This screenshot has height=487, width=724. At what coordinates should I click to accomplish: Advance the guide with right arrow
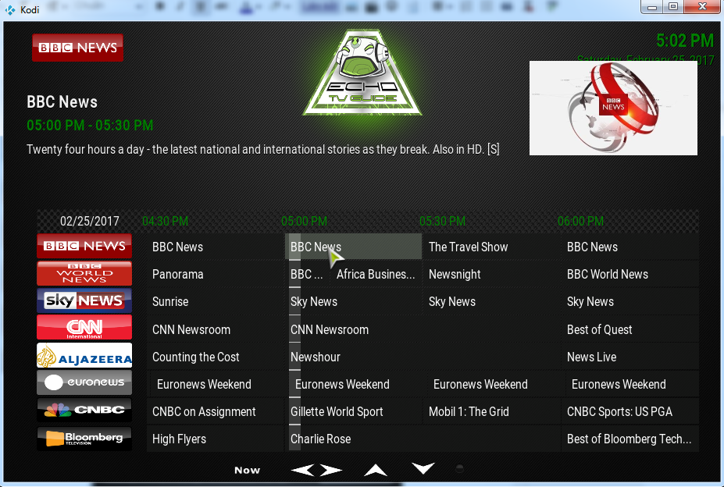(x=330, y=470)
